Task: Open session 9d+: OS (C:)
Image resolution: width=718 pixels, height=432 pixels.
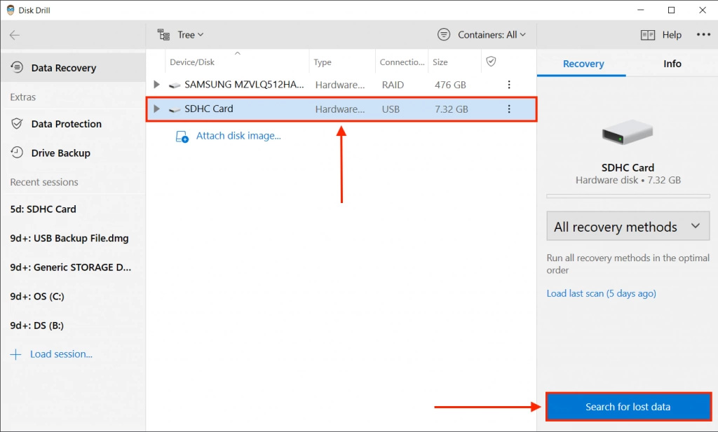Action: coord(37,296)
